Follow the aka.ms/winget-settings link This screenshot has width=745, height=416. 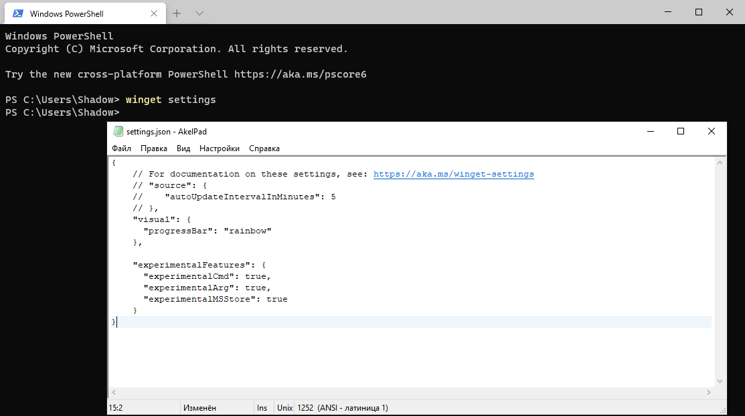[x=453, y=174]
